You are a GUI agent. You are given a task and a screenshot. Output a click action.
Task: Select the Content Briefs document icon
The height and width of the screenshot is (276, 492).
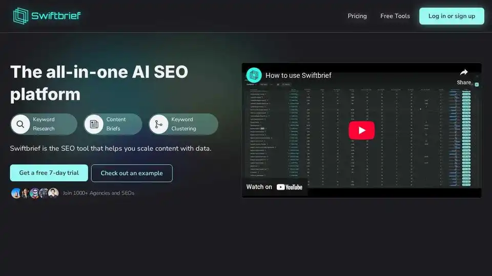point(94,124)
